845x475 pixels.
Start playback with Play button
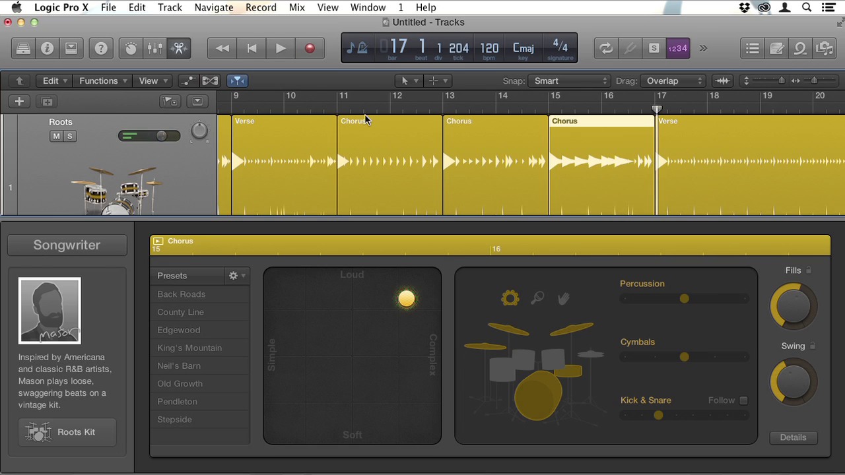tap(281, 48)
